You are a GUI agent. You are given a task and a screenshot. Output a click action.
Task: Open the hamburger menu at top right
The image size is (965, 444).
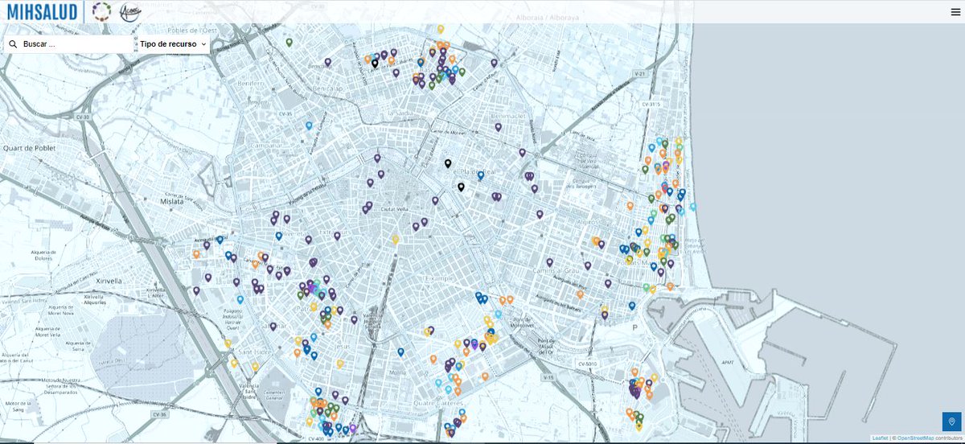point(955,11)
